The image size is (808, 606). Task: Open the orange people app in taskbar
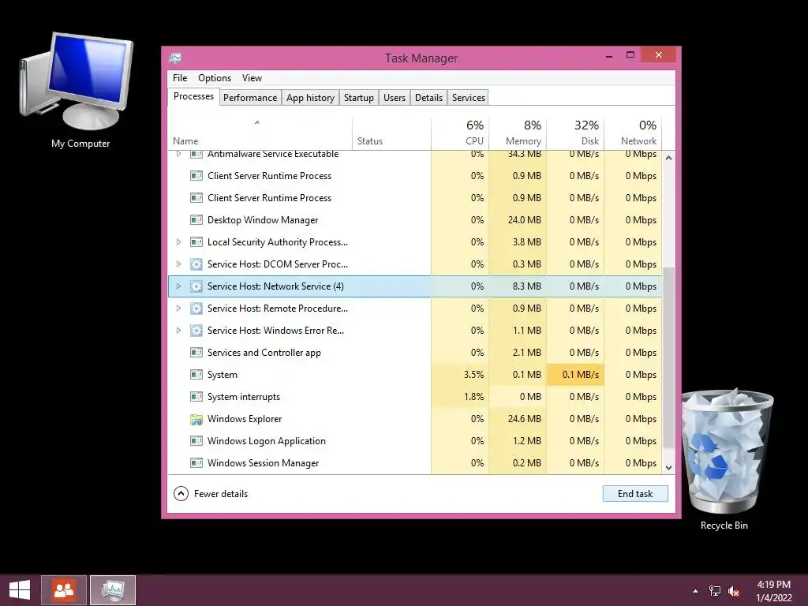tap(64, 590)
